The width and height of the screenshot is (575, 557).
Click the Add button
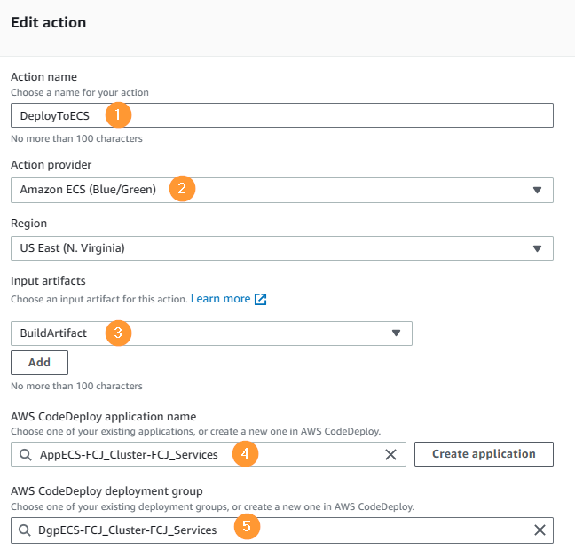[39, 363]
